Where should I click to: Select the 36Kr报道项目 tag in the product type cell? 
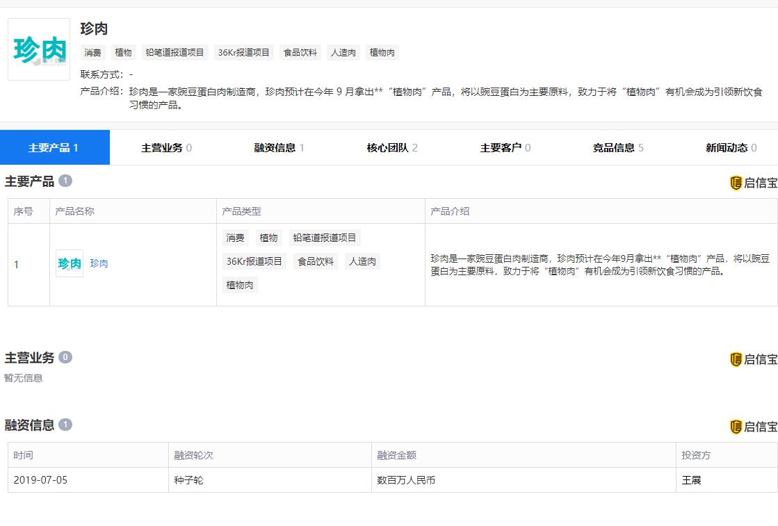254,261
